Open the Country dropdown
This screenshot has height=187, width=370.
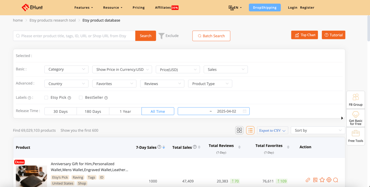click(66, 84)
